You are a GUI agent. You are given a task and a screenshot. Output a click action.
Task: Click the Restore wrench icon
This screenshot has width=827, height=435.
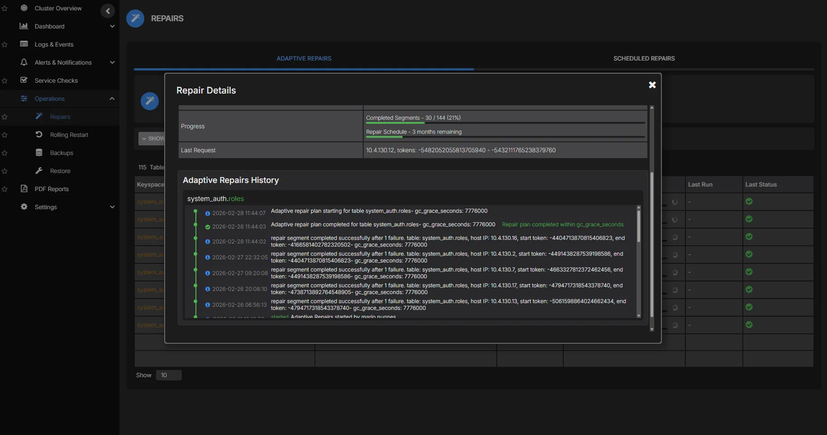pos(39,171)
